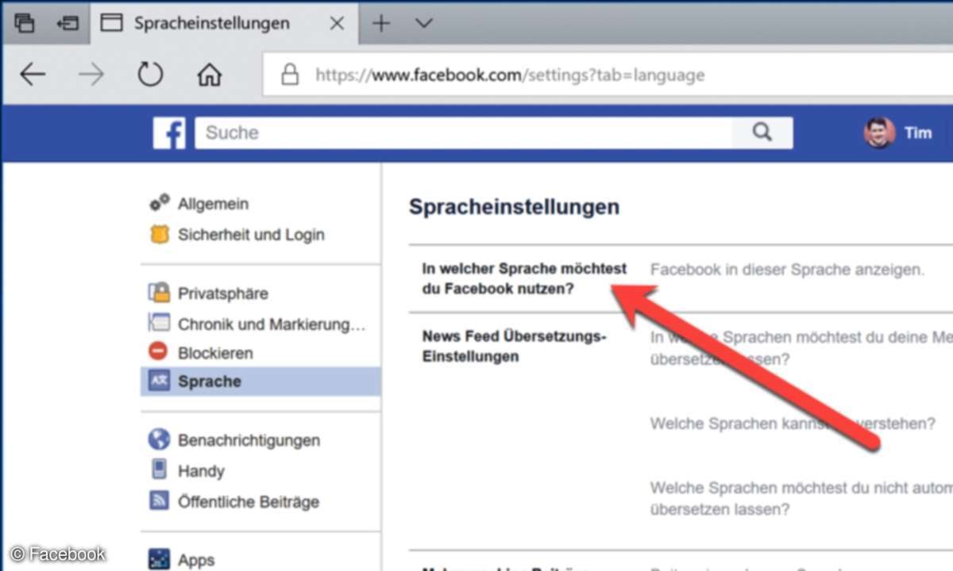Viewport: 953px width, 571px height.
Task: Open Tim's profile picture
Action: pyautogui.click(x=879, y=132)
